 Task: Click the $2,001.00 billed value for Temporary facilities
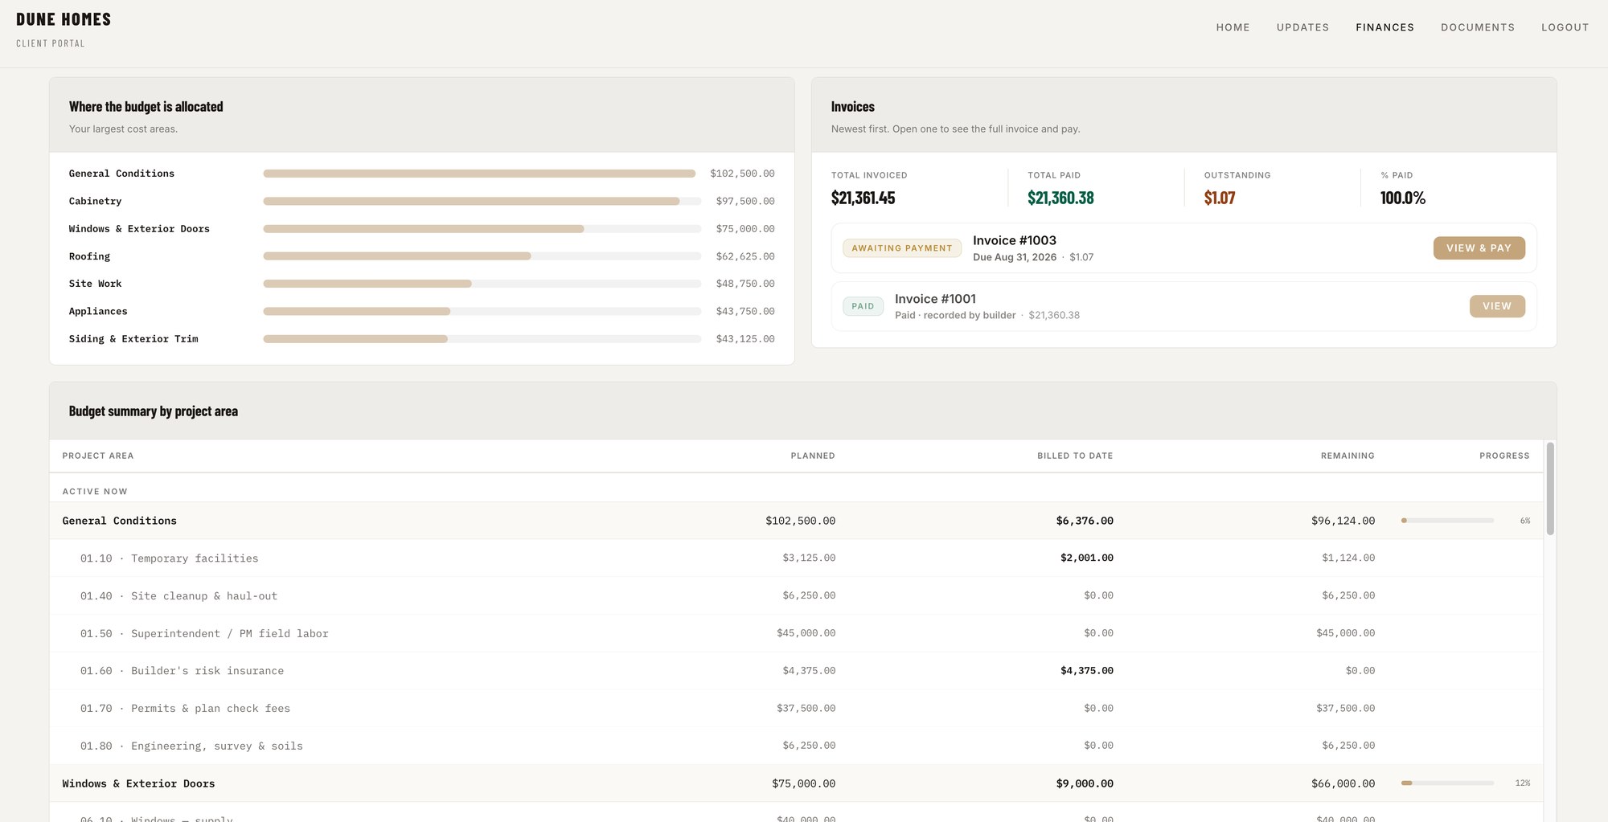pos(1087,558)
